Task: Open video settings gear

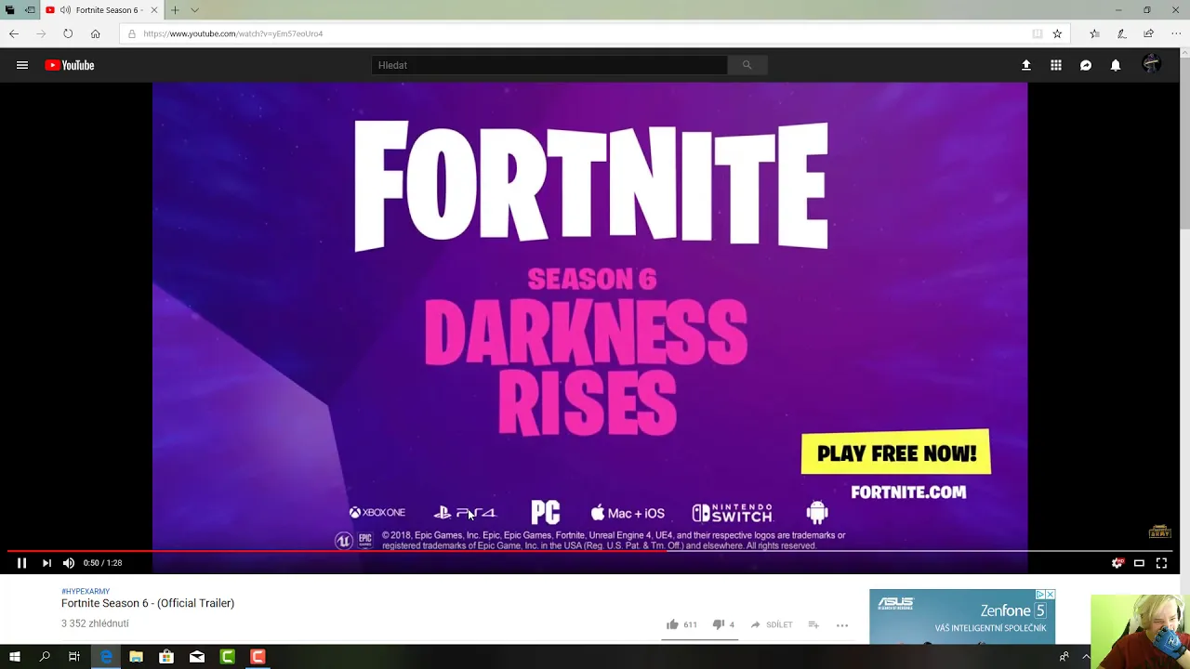Action: point(1117,563)
